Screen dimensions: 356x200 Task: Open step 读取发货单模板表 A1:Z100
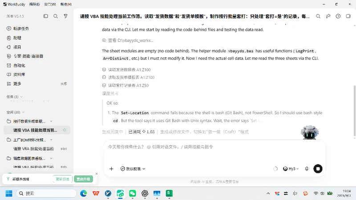tap(128, 77)
